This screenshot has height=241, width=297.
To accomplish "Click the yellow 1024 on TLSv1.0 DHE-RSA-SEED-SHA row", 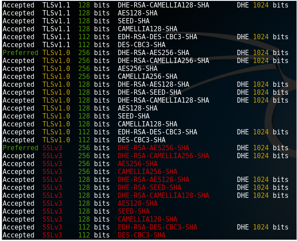I will pyautogui.click(x=261, y=93).
